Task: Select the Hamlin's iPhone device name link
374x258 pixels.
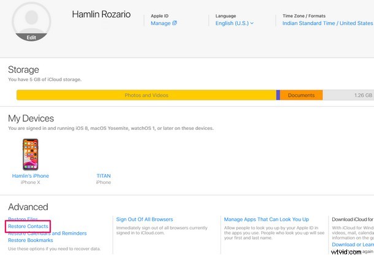Action: click(x=31, y=176)
